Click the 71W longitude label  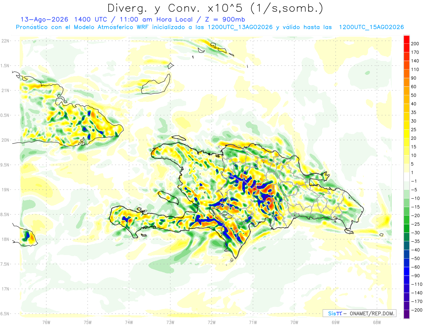pyautogui.click(x=253, y=322)
